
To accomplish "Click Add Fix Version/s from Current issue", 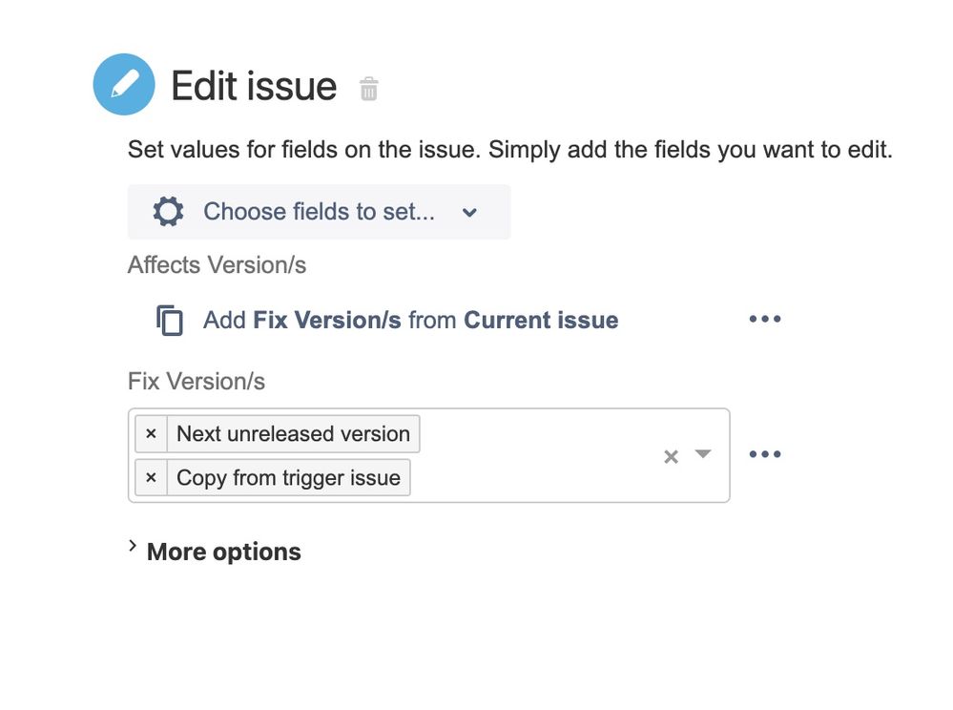I will [x=411, y=320].
